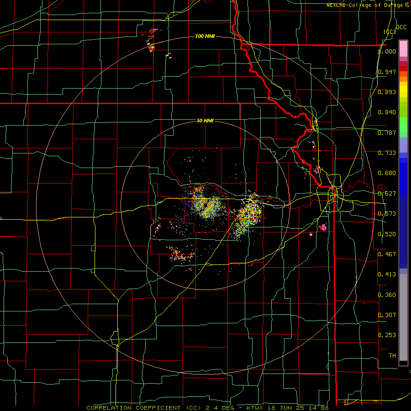Select the TH threshold label
Viewport: 411px width, 411px height.
point(392,356)
